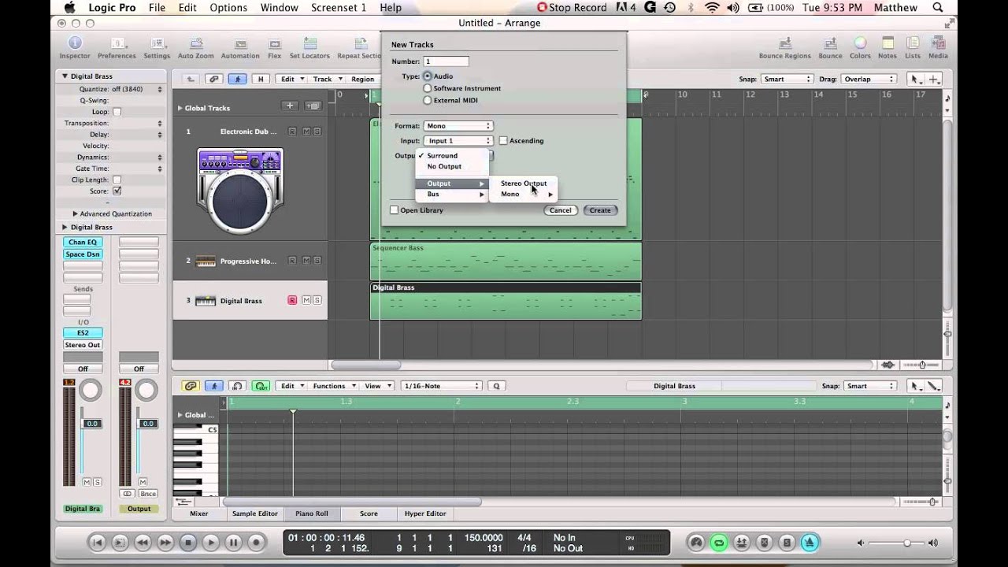
Task: Open the Arrange Track menu
Action: tap(327, 79)
